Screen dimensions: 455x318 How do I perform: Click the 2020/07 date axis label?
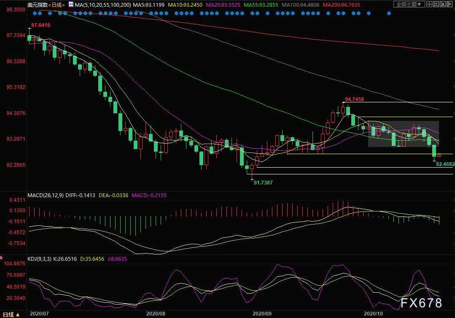pos(40,314)
